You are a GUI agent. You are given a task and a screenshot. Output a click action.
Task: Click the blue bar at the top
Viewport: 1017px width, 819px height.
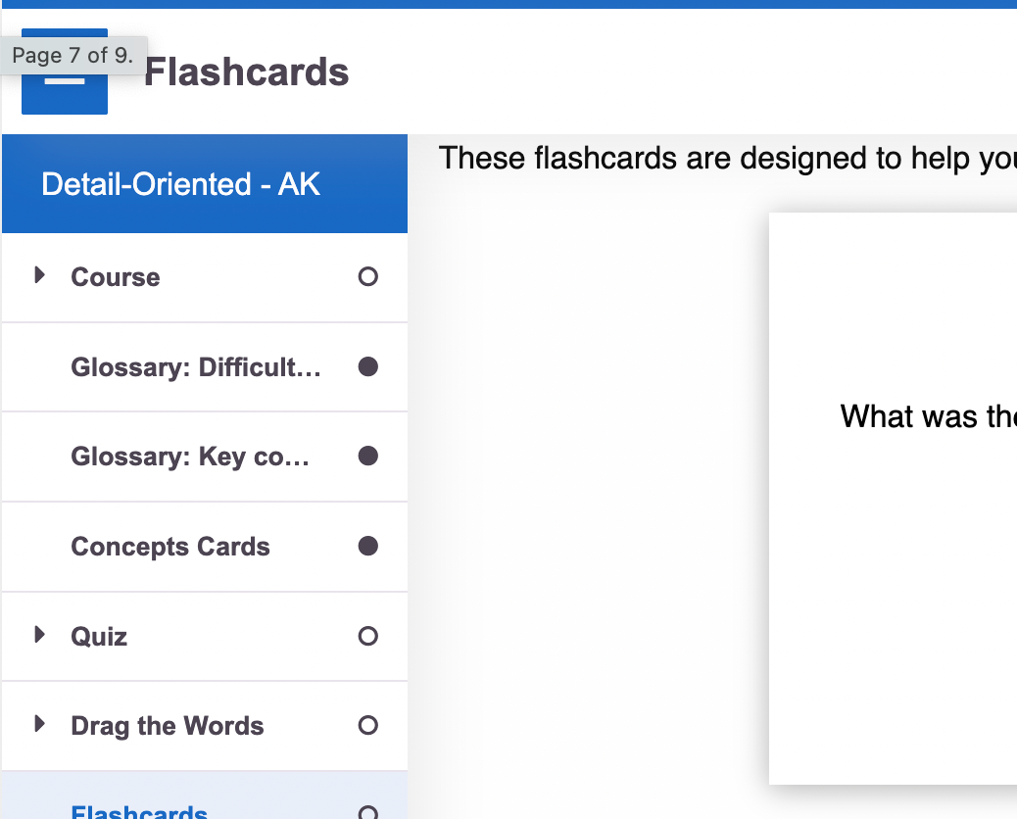click(508, 6)
